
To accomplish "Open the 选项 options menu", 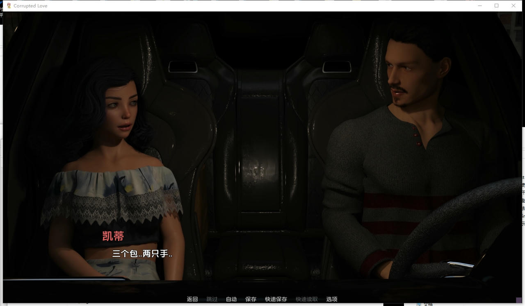I will pos(332,299).
